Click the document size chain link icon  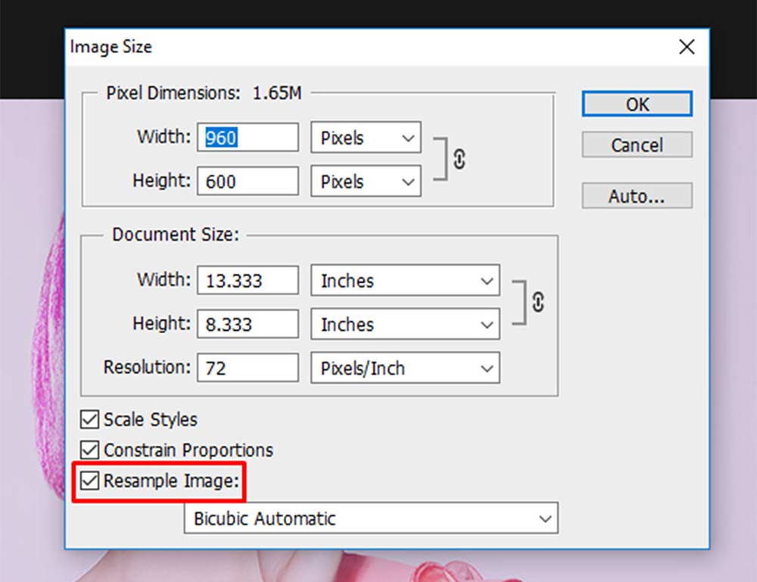537,303
